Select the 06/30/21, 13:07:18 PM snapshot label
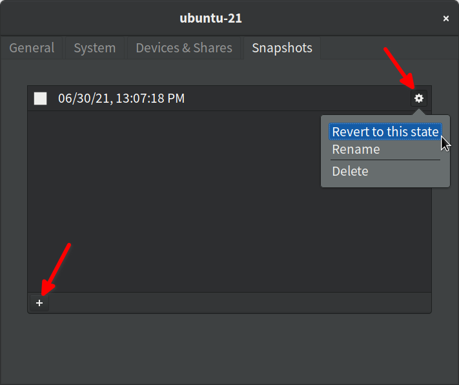Viewport: 459px width, 385px height. pos(121,98)
